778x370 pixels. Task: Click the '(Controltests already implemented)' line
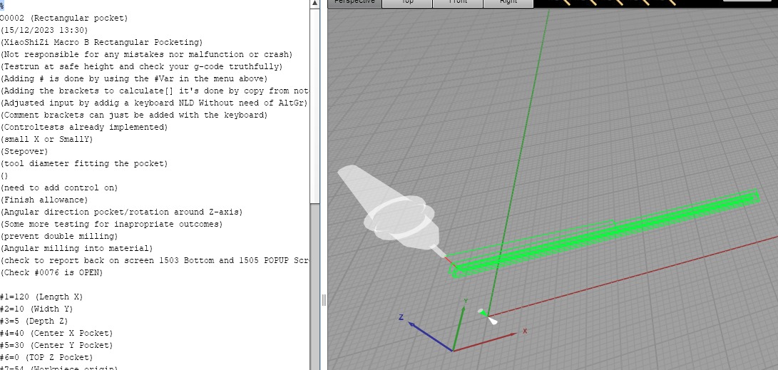[x=84, y=128]
